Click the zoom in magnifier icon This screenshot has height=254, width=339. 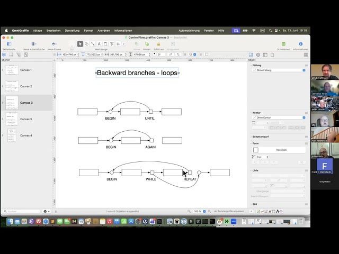click(209, 211)
